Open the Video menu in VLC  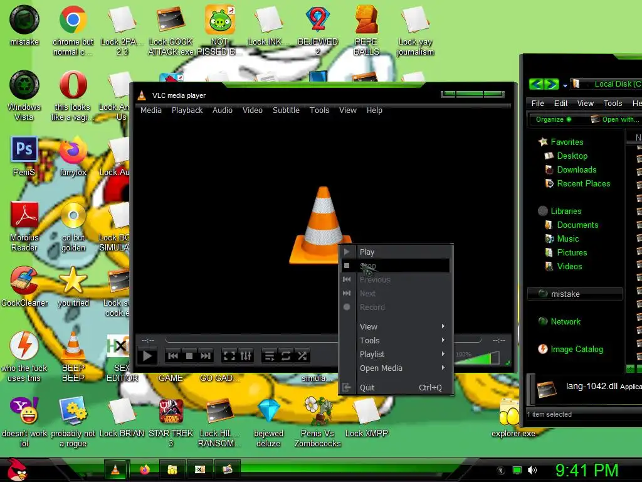pos(252,110)
